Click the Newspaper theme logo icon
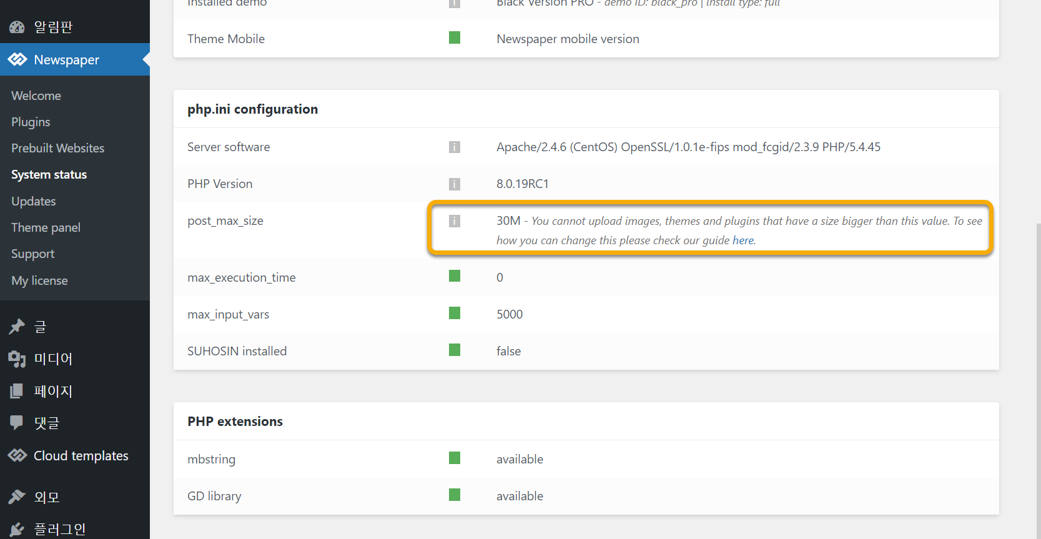The width and height of the screenshot is (1041, 539). (x=17, y=59)
